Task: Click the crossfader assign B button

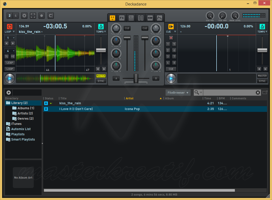Action: 156,78
